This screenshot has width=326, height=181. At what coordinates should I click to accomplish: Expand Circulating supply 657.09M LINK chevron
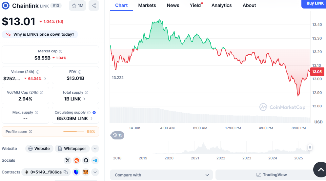click(92, 118)
